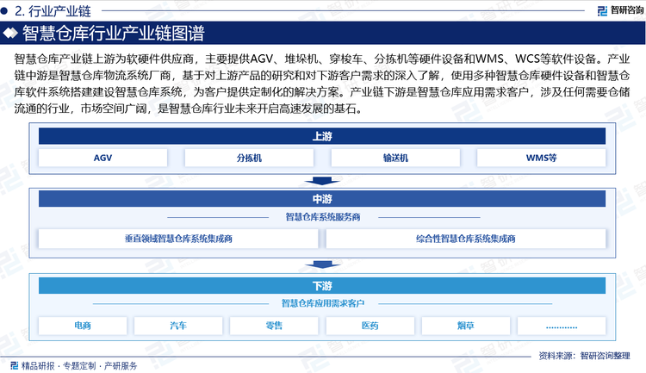This screenshot has height=373, width=646.
Task: Click the WMS等 box
Action: click(x=542, y=158)
